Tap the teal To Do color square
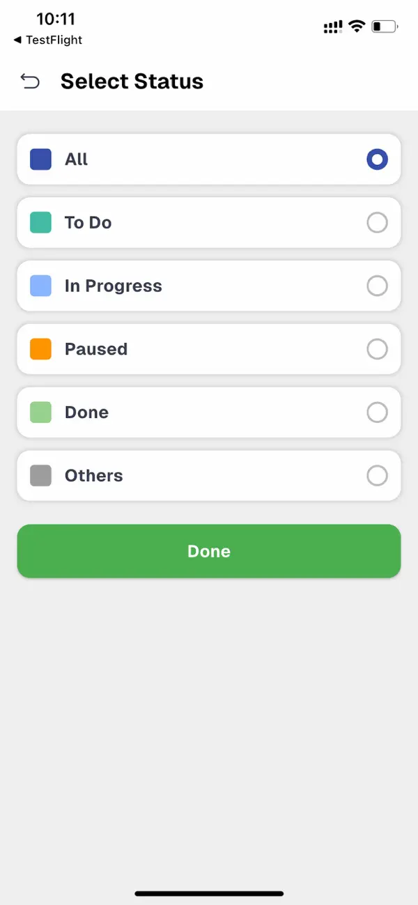Screen dimensions: 418x905 (x=40, y=222)
